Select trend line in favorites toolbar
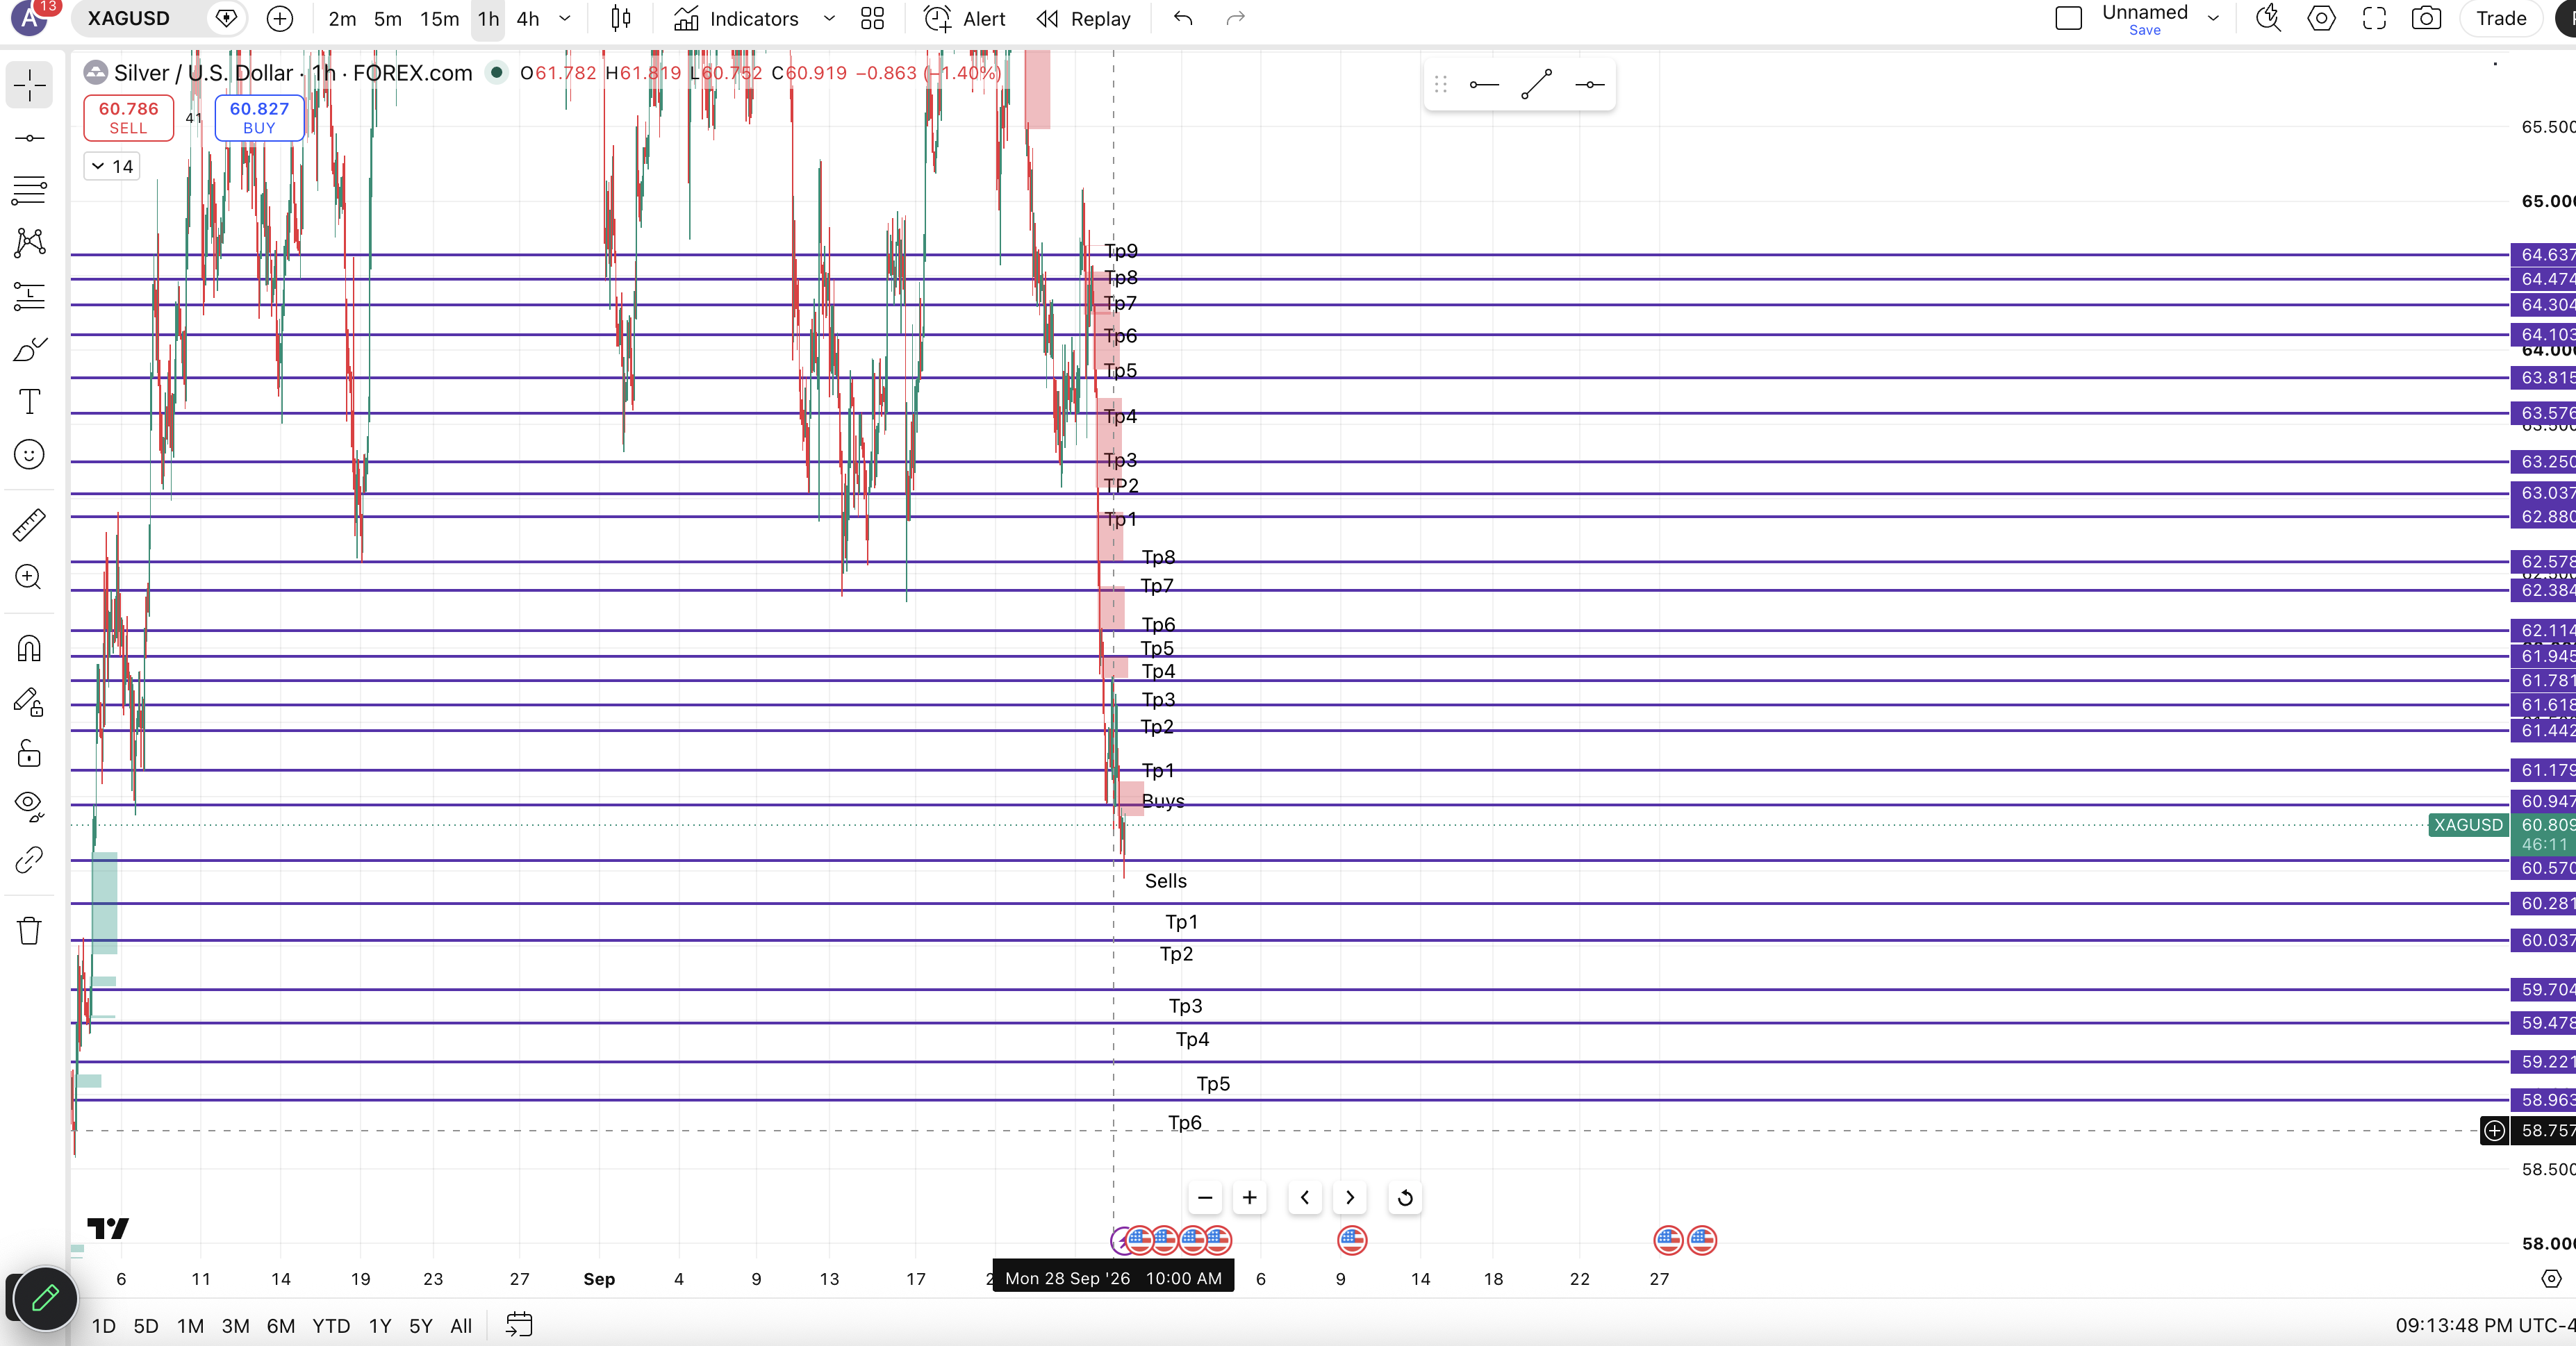 coord(1536,85)
